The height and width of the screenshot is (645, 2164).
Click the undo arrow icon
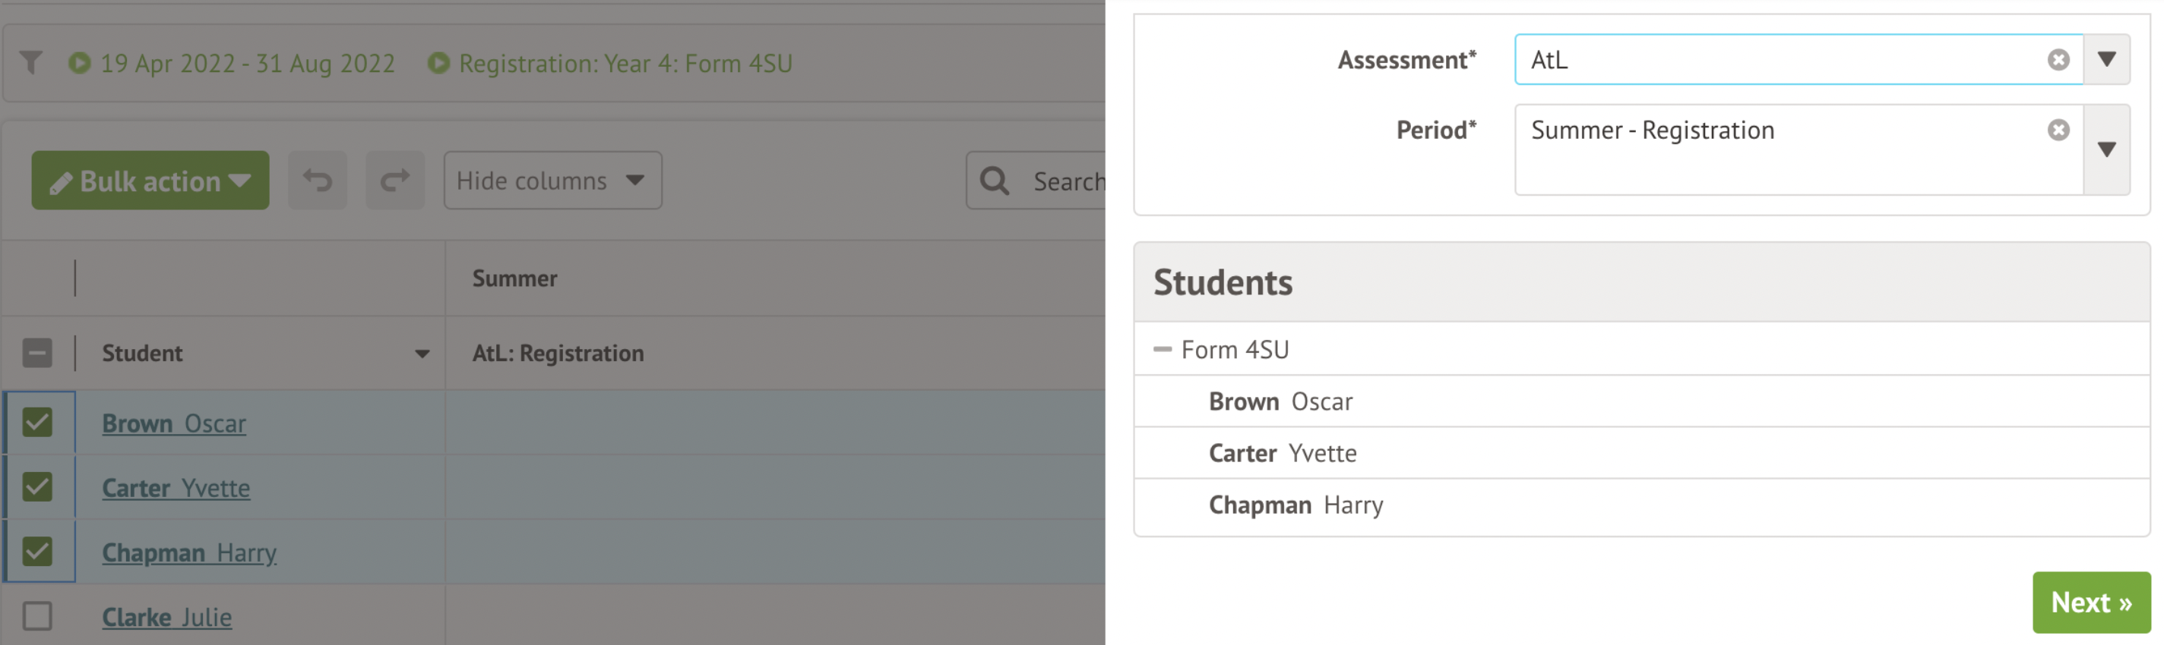pos(318,181)
